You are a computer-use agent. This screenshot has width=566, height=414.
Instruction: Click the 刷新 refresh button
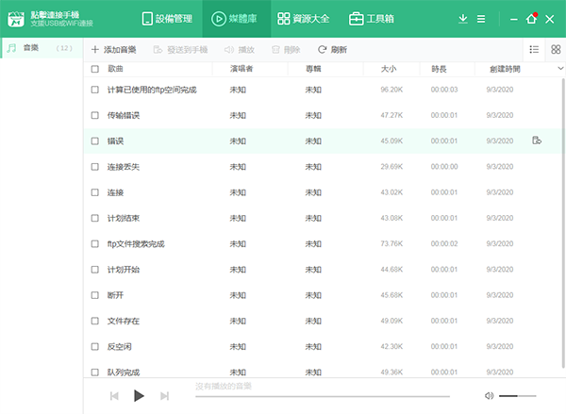(x=332, y=49)
